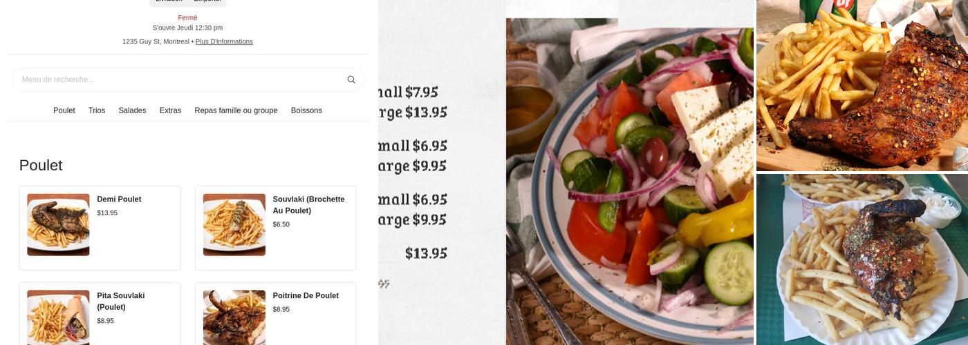Select the Demi Poulet thumbnail image
968x345 pixels.
(x=58, y=225)
